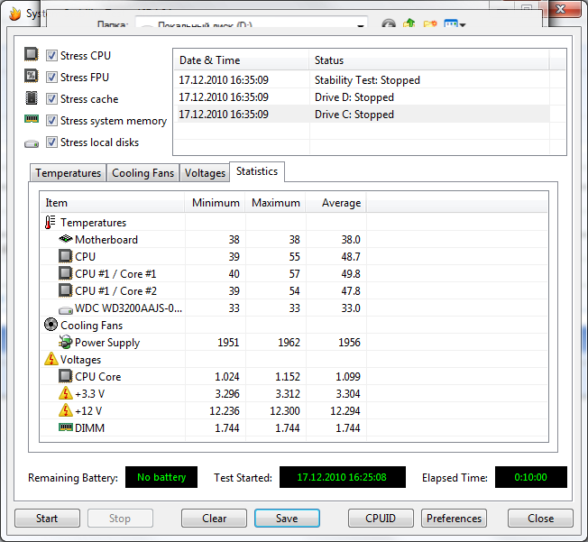Click the up-folder icon in background dialog
The height and width of the screenshot is (542, 588).
(x=409, y=23)
